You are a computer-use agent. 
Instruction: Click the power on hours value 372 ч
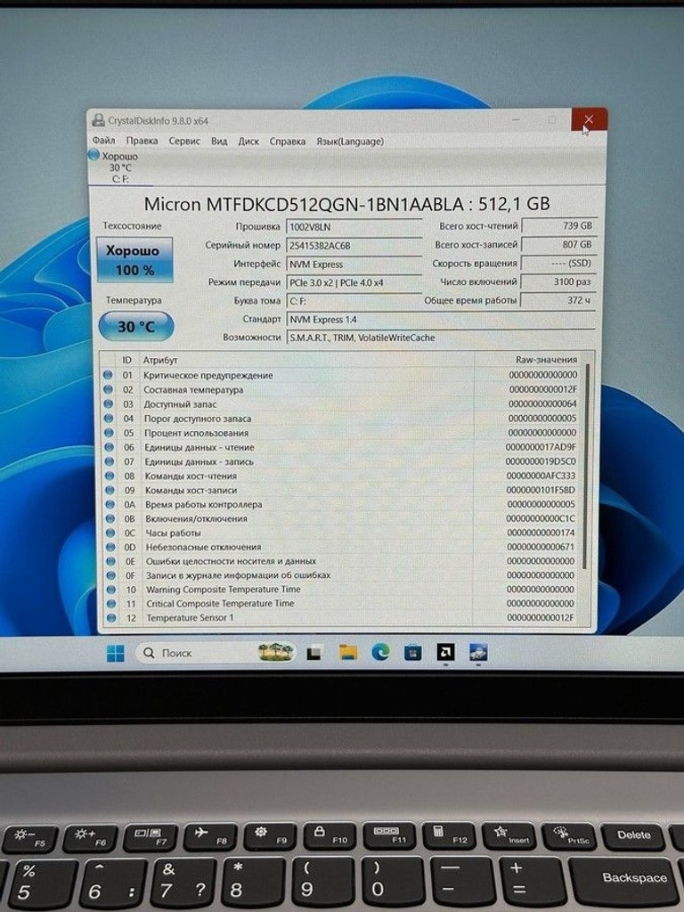(558, 300)
